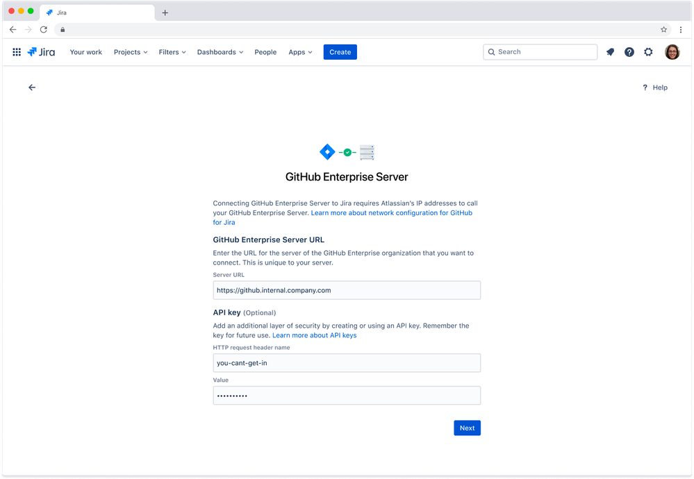The width and height of the screenshot is (694, 479).
Task: Expand the Dashboards dropdown
Action: (220, 52)
